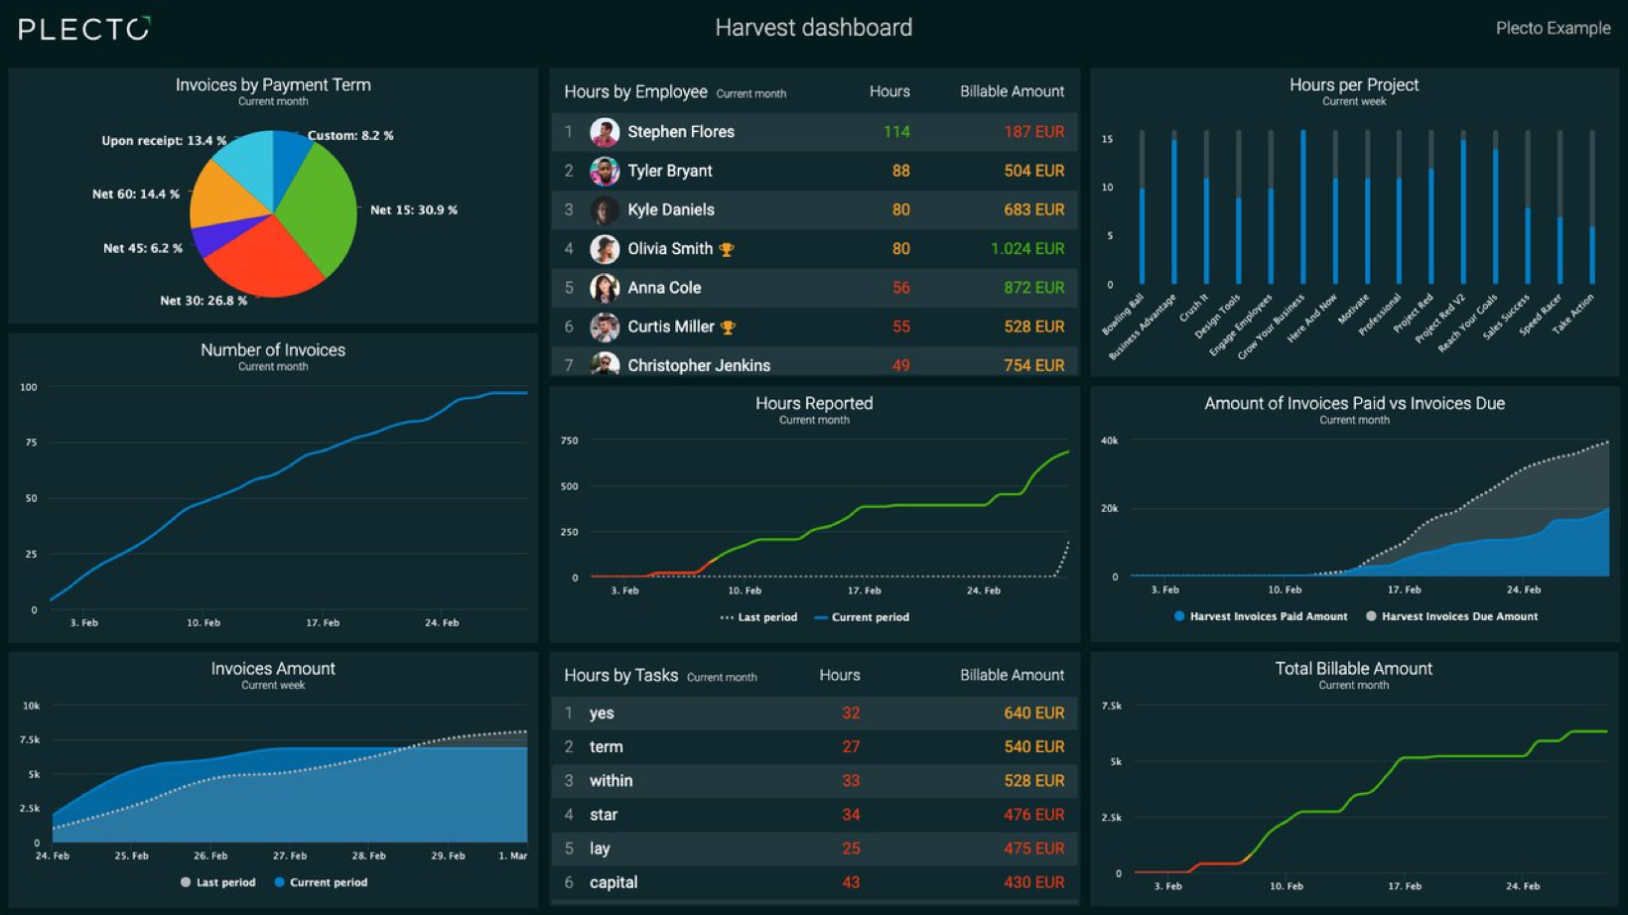Expand the Current month filter on Hours by Tasks
1628x915 pixels.
722,676
